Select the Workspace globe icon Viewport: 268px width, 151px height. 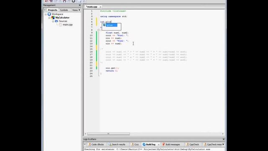49,14
